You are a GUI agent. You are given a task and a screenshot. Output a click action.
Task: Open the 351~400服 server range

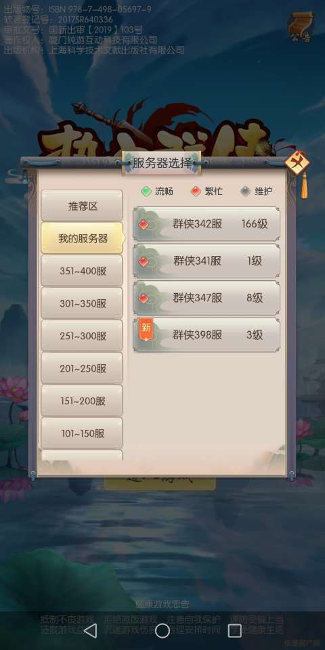point(82,271)
